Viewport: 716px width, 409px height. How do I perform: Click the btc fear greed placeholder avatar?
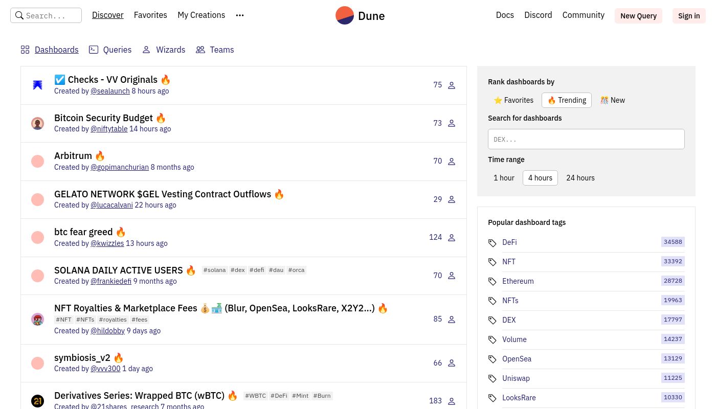pos(37,238)
